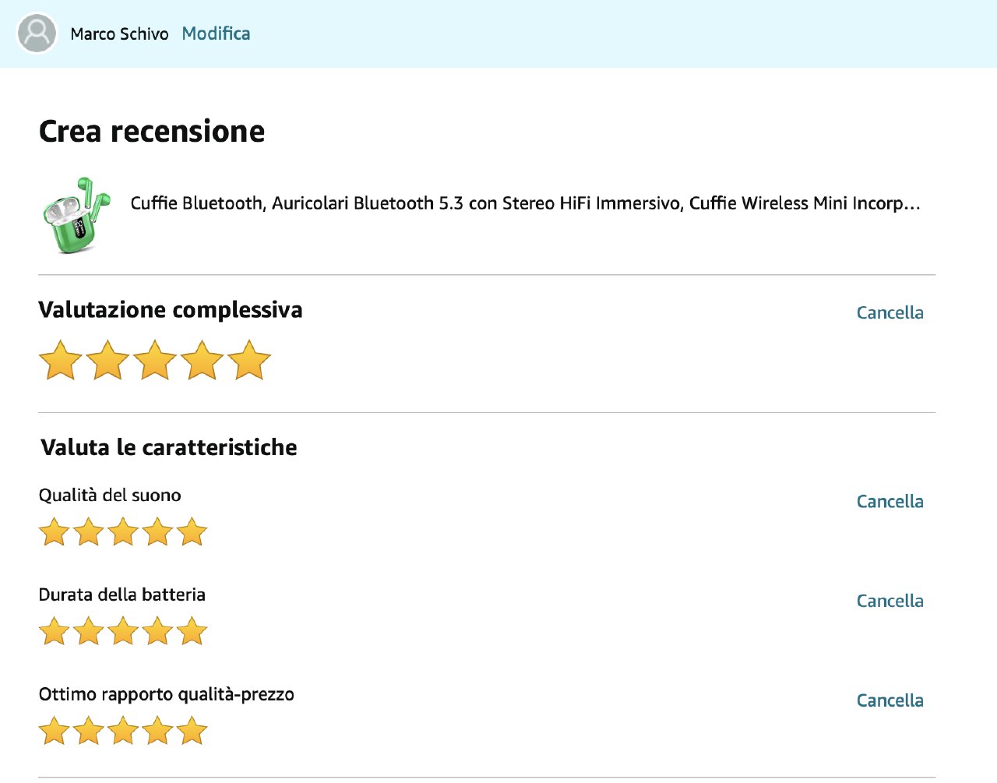Image resolution: width=997 pixels, height=783 pixels.
Task: Rate Durata della batteria one star
Action: pyautogui.click(x=55, y=632)
